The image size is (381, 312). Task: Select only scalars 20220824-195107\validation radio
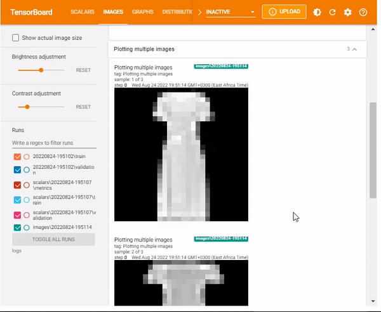(27, 215)
